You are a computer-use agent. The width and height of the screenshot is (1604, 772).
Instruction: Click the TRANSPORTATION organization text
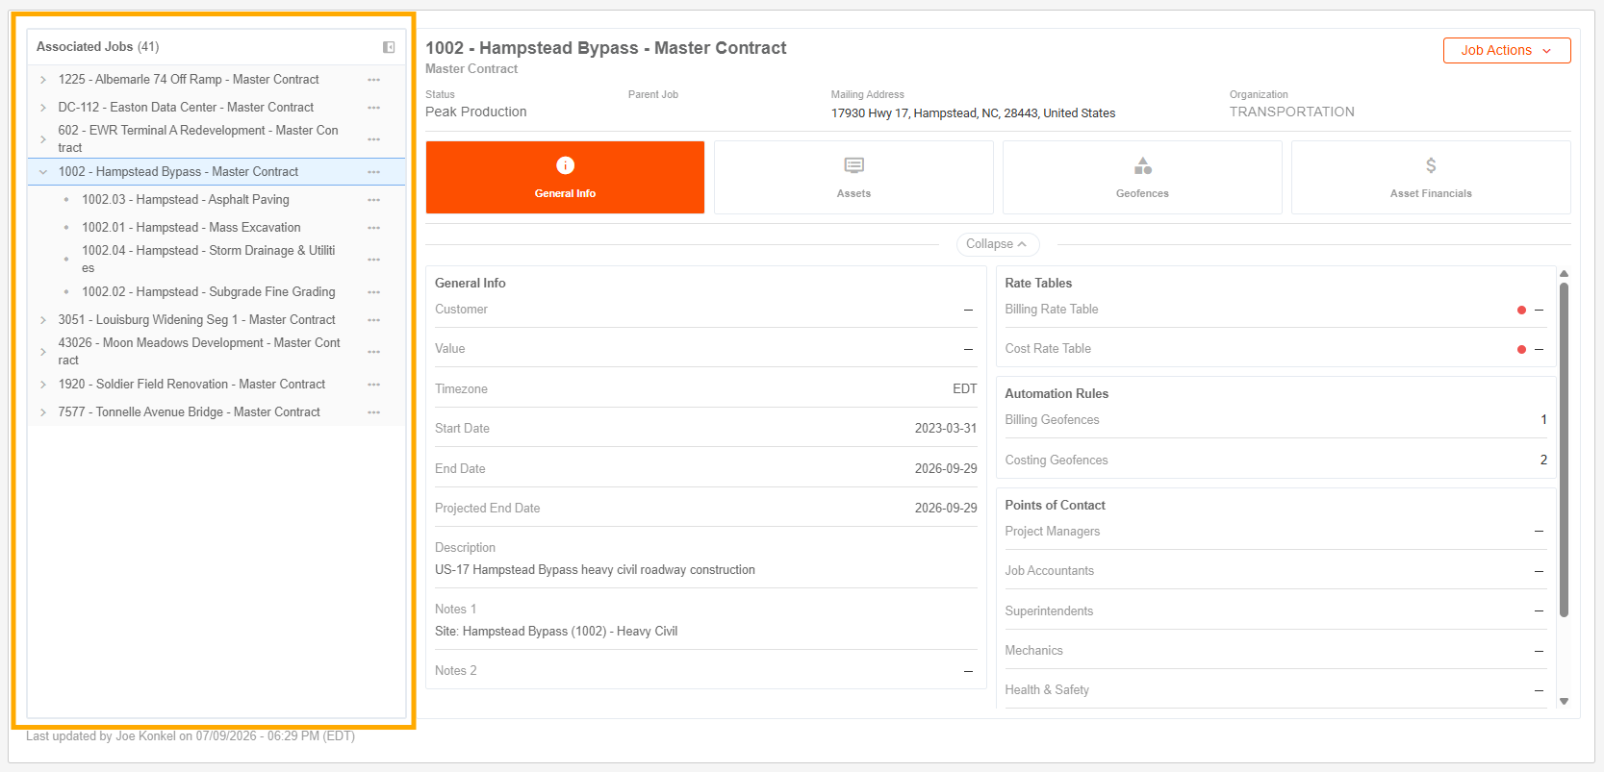pos(1292,112)
